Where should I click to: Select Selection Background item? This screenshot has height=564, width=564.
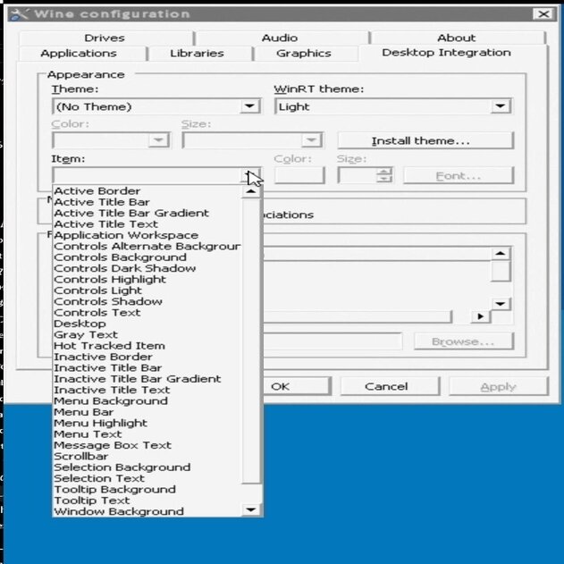click(x=147, y=467)
